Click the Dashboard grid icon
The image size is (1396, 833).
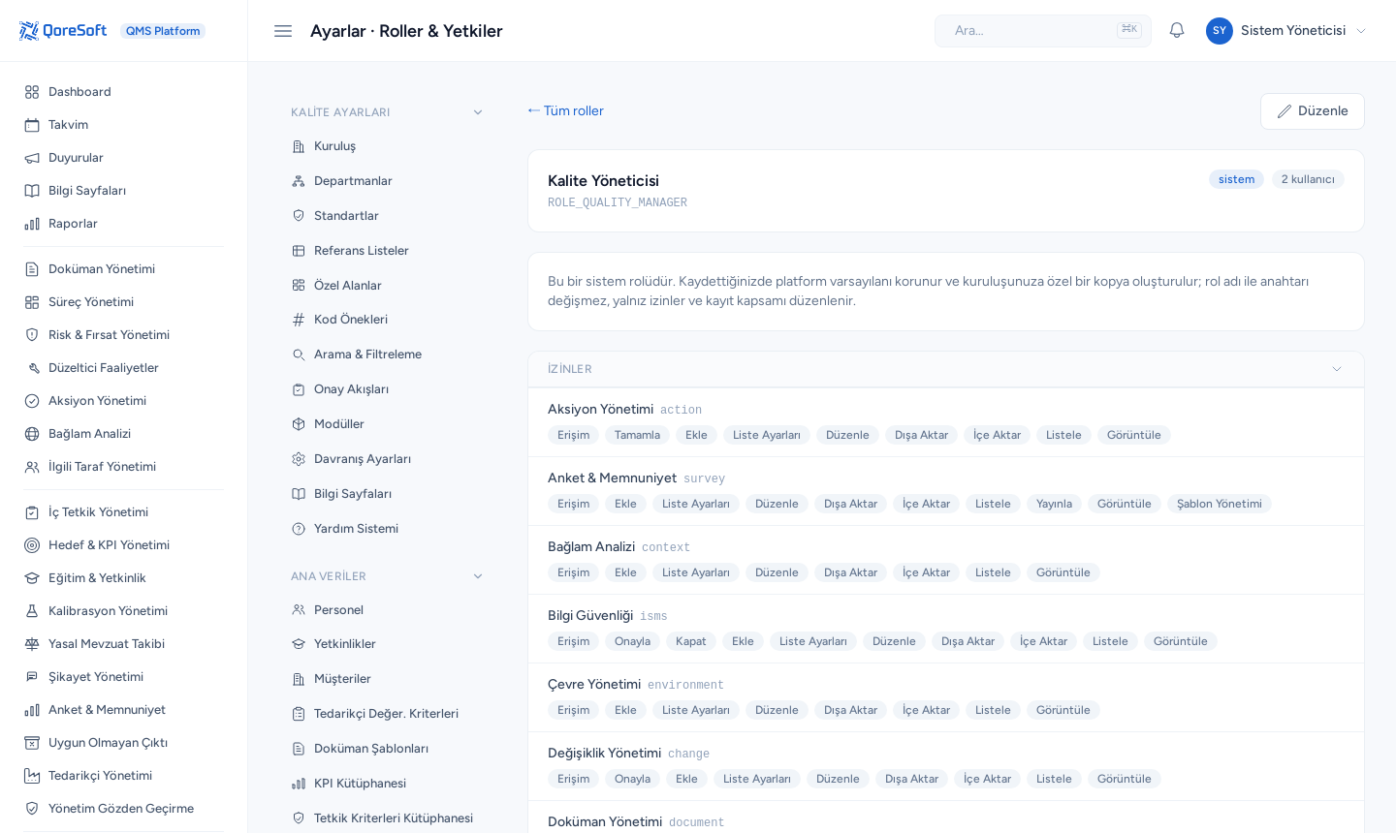32,92
